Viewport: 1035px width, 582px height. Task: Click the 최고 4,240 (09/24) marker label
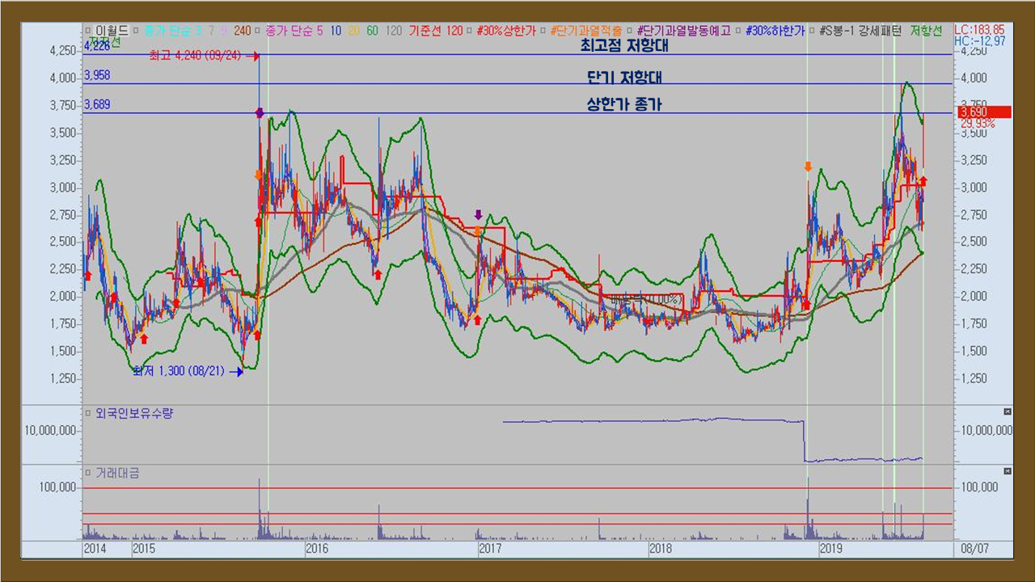196,56
